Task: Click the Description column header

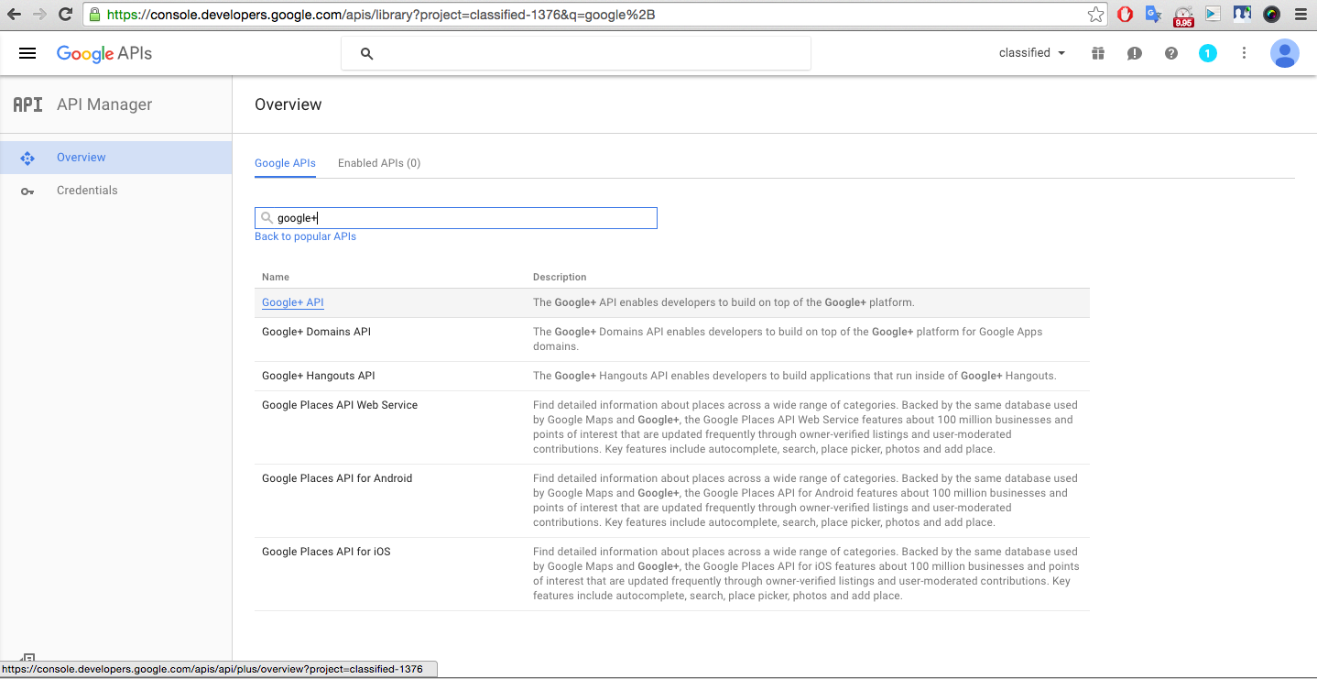Action: (x=560, y=277)
